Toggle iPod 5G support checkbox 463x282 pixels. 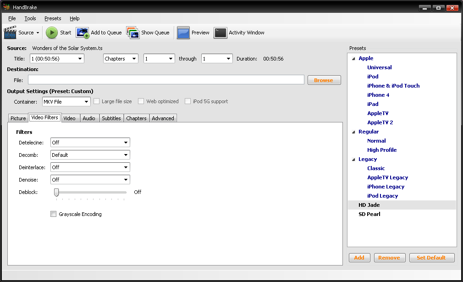[x=188, y=101]
